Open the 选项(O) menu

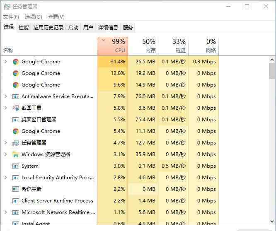tap(33, 17)
